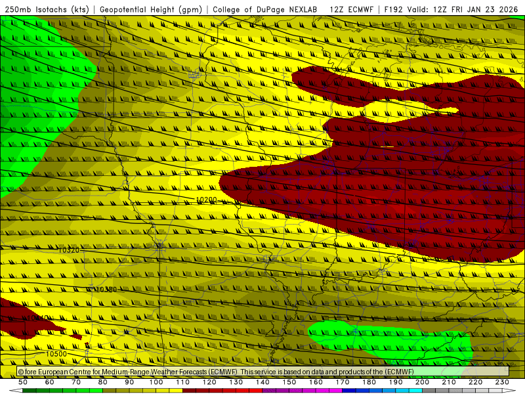The image size is (525, 394).
Task: Click the 'Geopotential Height (gpm)' title text
Action: point(151,10)
